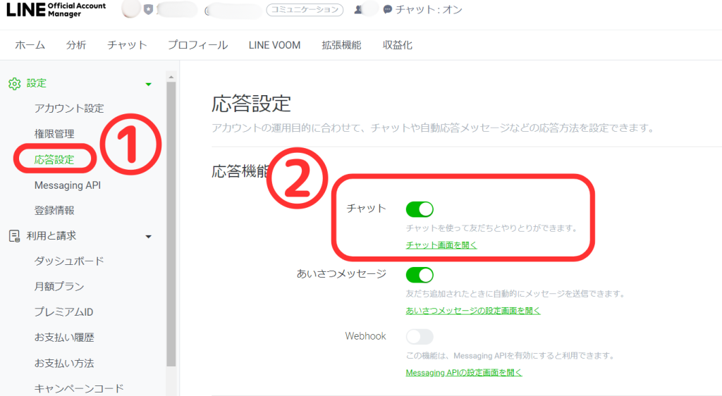Viewport: 722px width, 396px height.
Task: Open the チャット tab in top navigation
Action: pyautogui.click(x=127, y=45)
